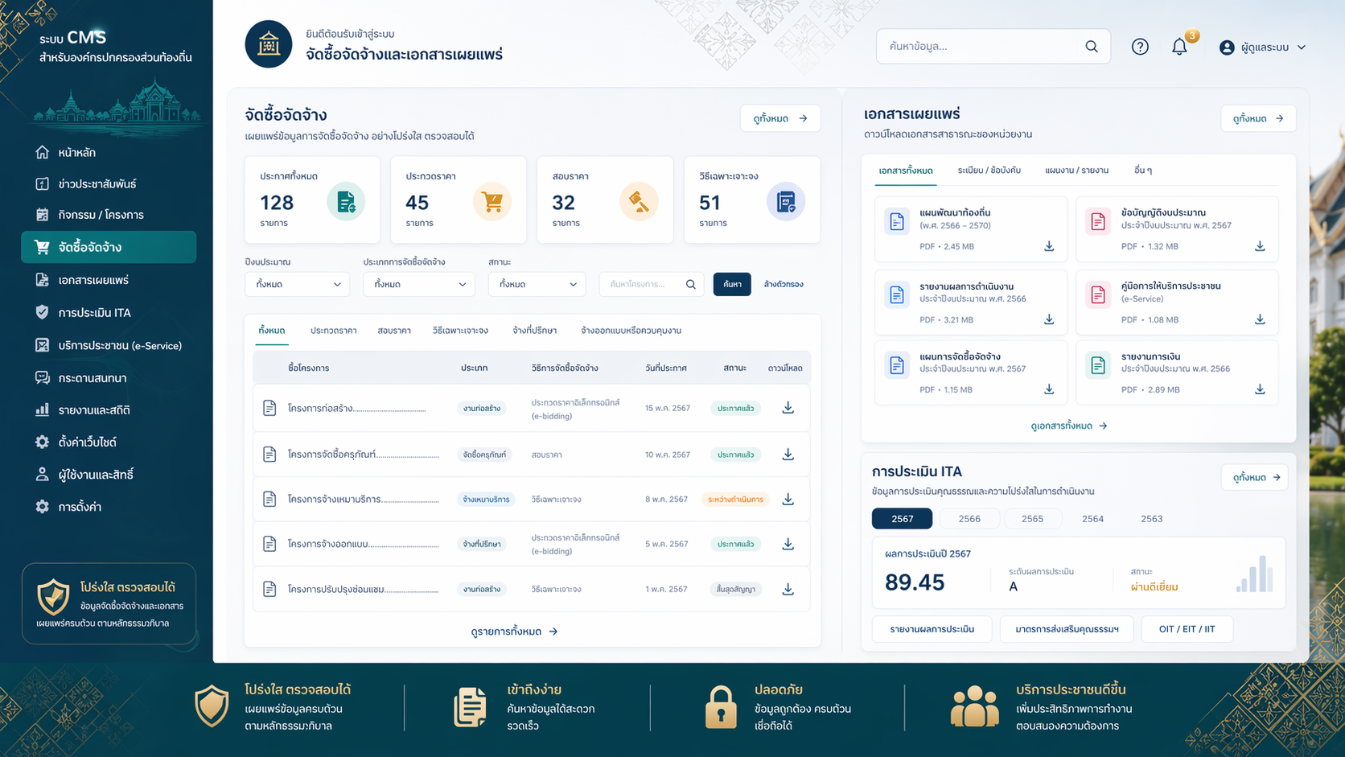This screenshot has width=1345, height=757.
Task: Click the search magnifier in top search bar
Action: coord(1092,47)
